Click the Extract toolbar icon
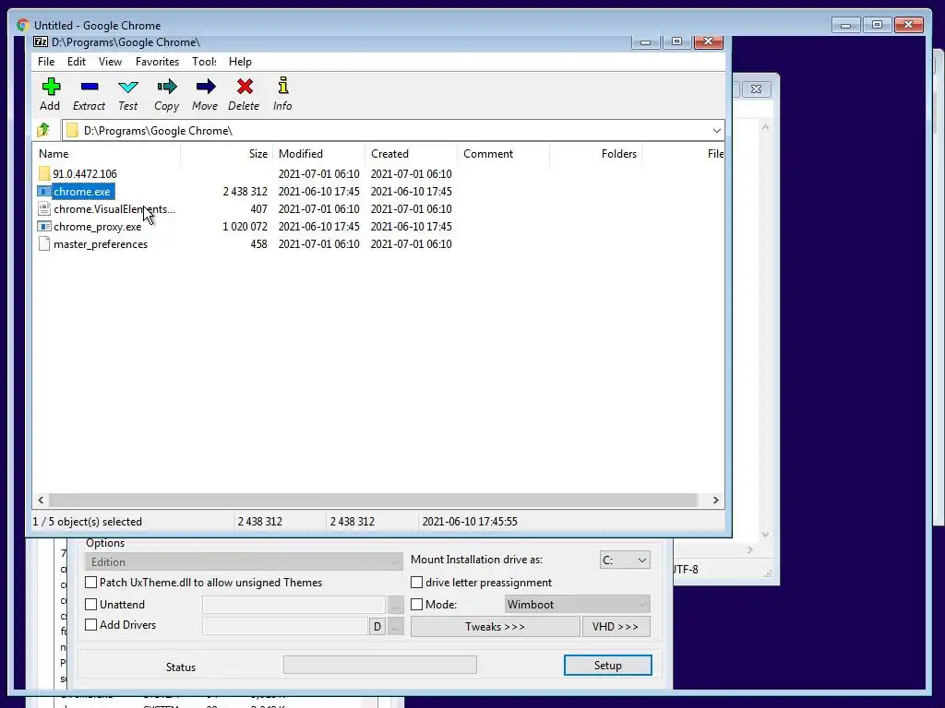Screen dimensions: 945x708 pyautogui.click(x=90, y=87)
